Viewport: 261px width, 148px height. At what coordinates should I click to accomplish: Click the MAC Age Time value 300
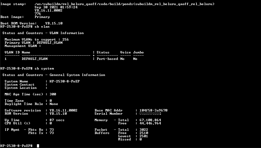(x=53, y=94)
